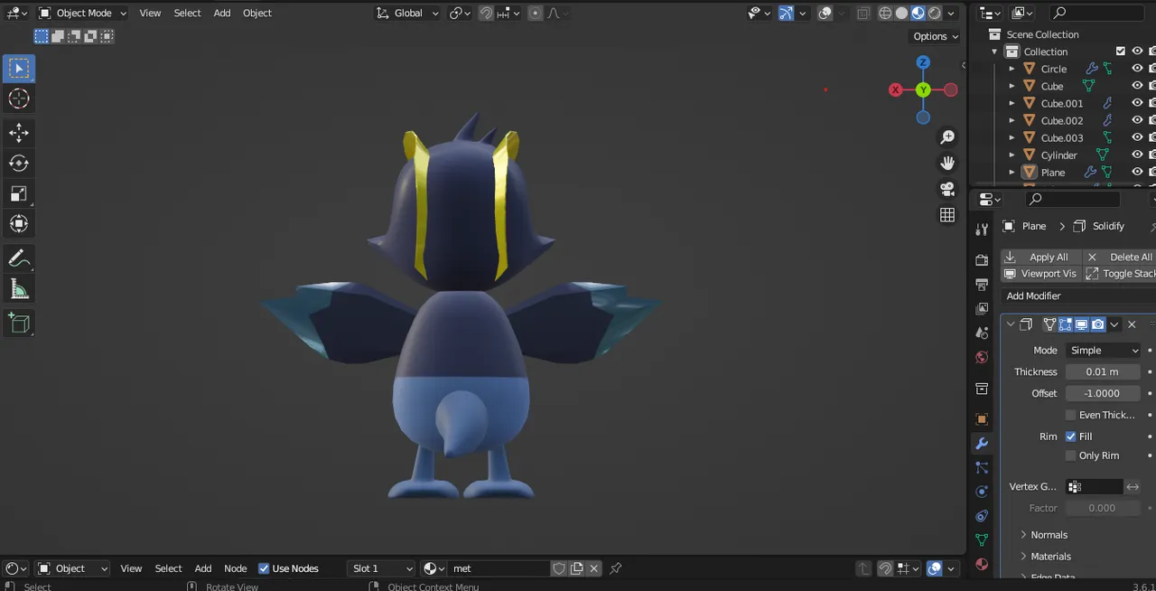Open the Object properties tab
This screenshot has width=1156, height=591.
click(982, 419)
